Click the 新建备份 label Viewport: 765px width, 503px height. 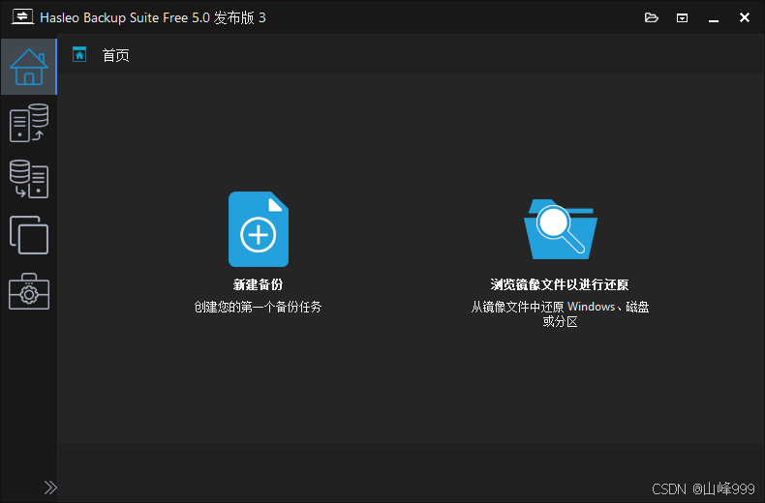click(259, 284)
